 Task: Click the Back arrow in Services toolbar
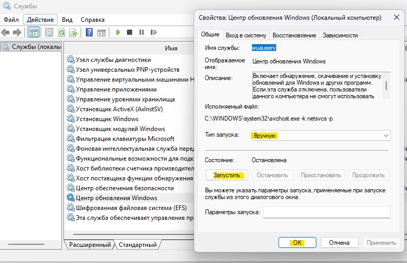click(5, 32)
